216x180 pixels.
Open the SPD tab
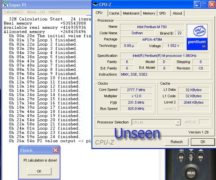click(162, 13)
